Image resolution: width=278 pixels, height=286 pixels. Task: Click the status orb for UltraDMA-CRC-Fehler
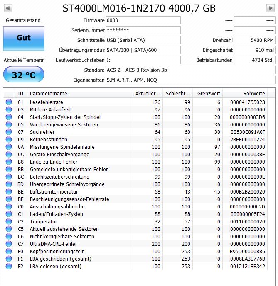click(x=9, y=244)
